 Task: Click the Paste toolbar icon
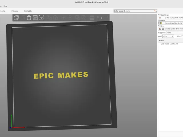point(56,18)
